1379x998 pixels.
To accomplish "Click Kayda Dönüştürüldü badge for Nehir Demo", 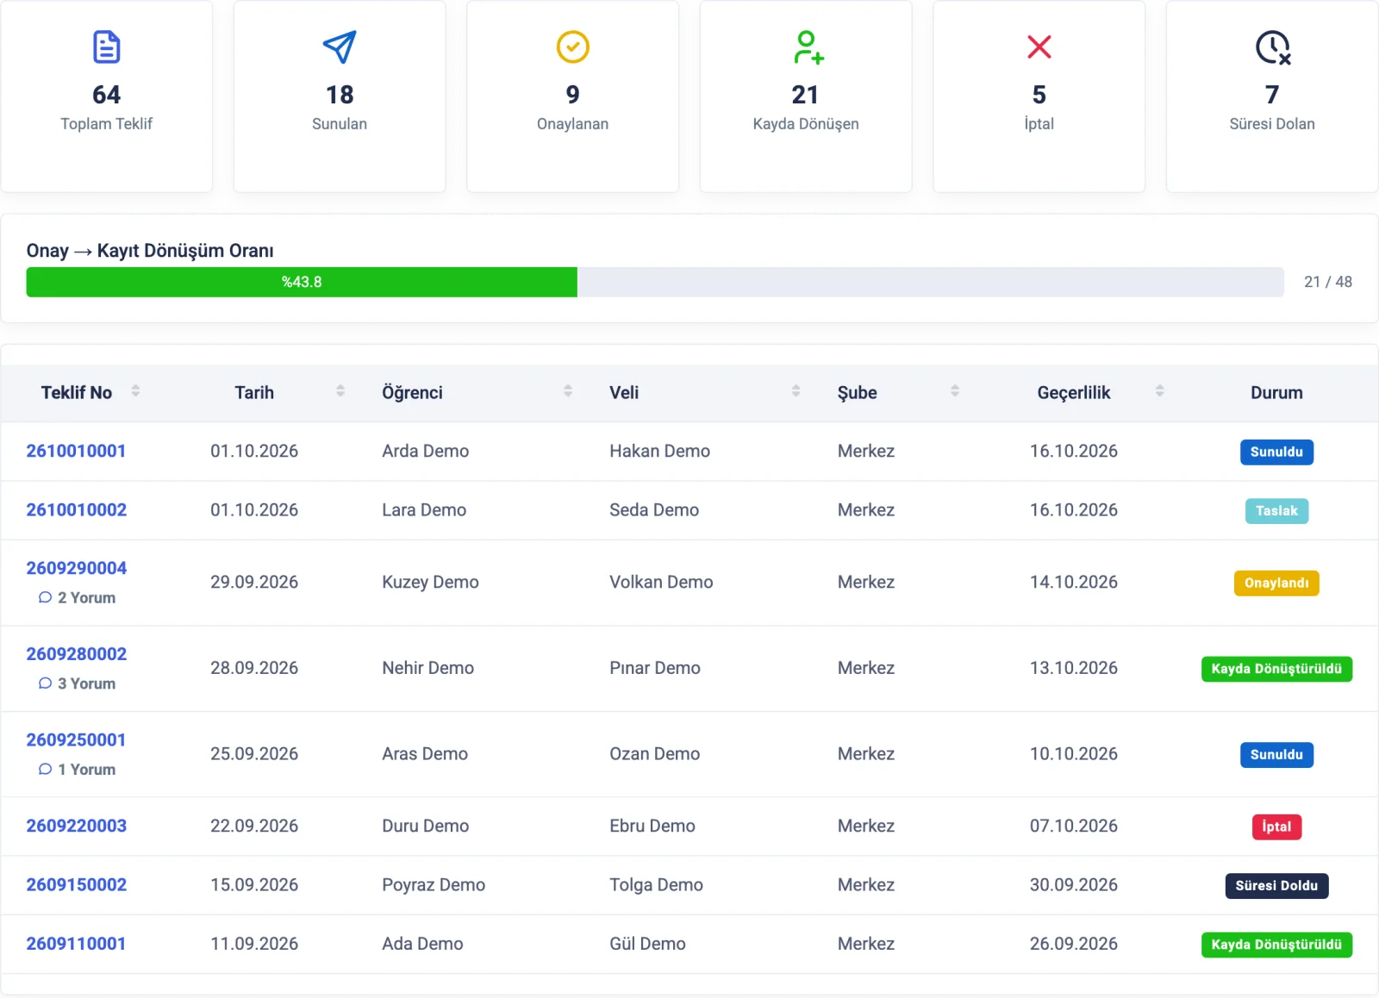I will click(x=1276, y=669).
